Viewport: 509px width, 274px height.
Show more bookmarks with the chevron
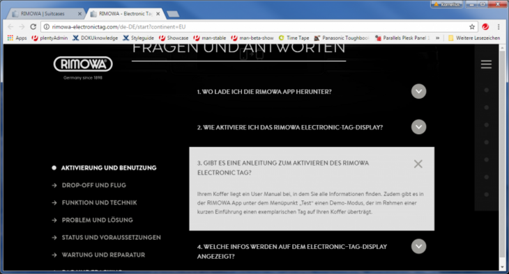click(438, 38)
